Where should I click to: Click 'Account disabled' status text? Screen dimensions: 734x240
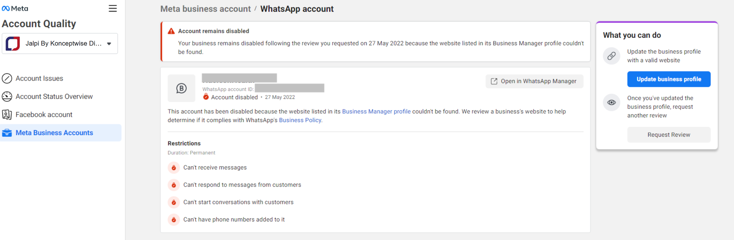point(234,97)
